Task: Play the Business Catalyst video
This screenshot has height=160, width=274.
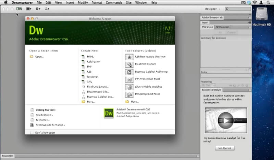Action: [226, 120]
